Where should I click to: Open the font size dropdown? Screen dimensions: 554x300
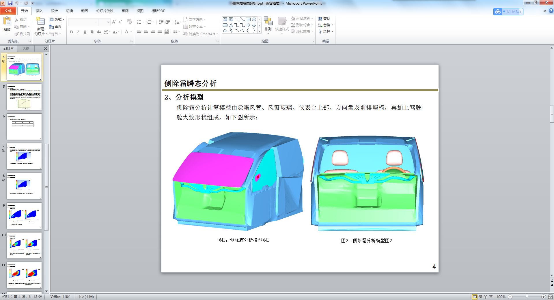(x=108, y=22)
